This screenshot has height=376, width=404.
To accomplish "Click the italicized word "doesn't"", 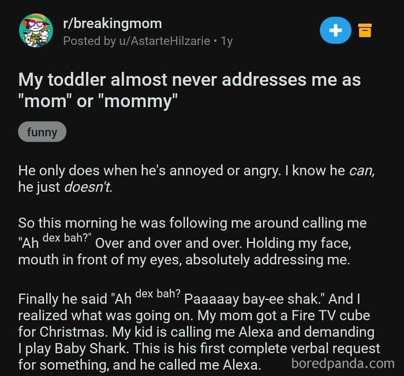I will click(x=88, y=187).
